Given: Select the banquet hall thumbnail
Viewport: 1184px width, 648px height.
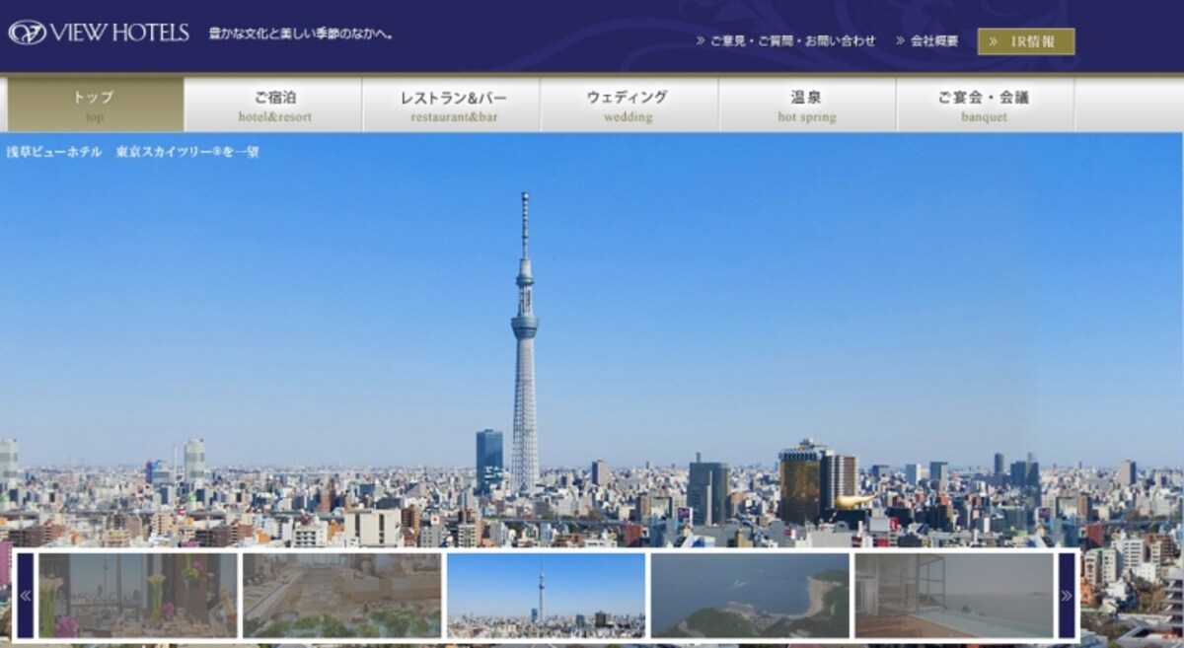Looking at the screenshot, I should (341, 595).
